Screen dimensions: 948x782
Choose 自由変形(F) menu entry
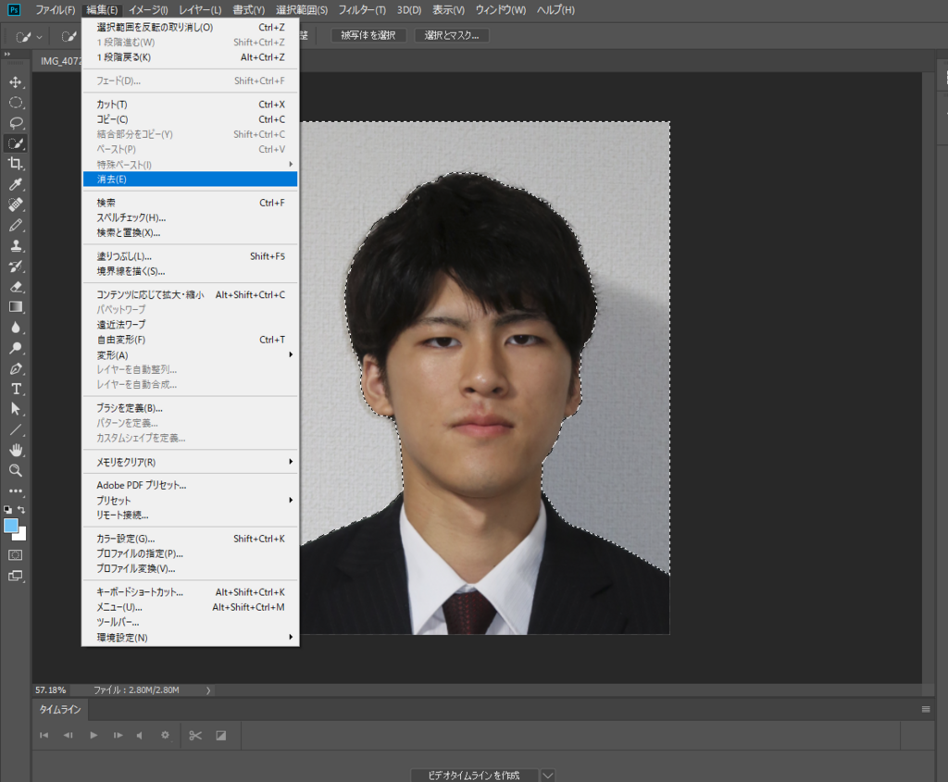point(190,340)
